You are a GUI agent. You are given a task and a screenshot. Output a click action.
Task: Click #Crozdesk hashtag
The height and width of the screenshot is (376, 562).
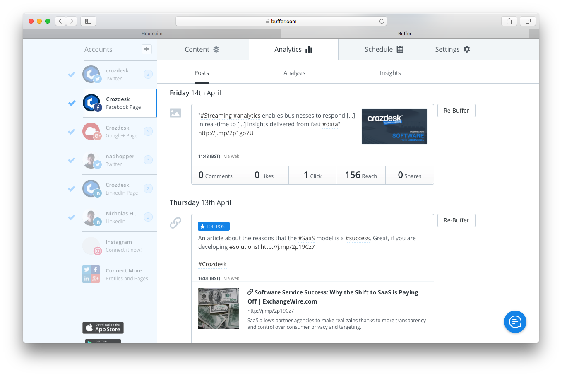coord(212,264)
